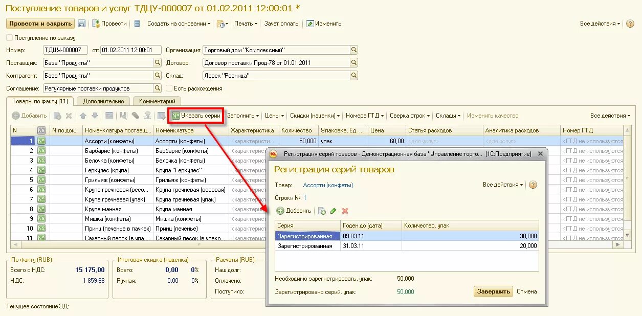Click the series № icon in row Геркулес
The height and width of the screenshot is (316, 642).
click(41, 170)
